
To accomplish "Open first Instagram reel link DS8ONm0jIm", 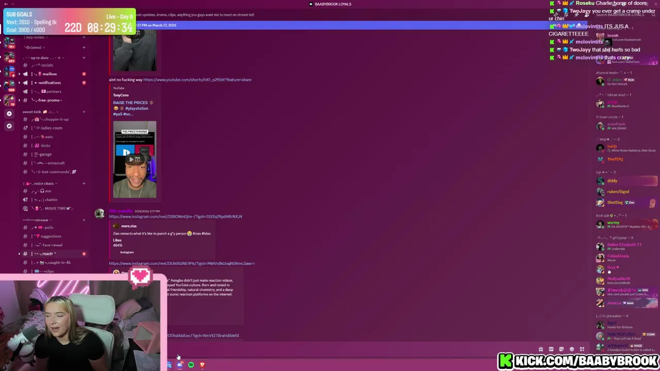I will (175, 216).
